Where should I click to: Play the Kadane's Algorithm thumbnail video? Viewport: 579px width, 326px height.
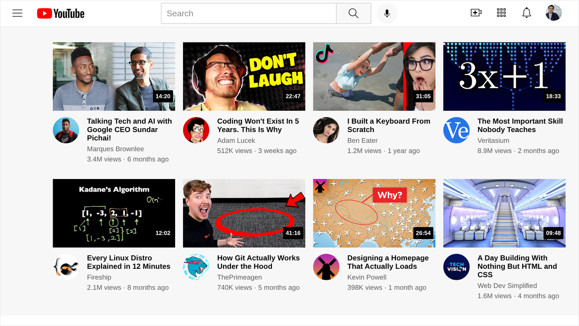coord(114,213)
